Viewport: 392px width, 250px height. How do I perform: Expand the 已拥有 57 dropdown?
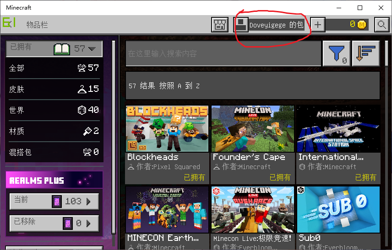tap(54, 48)
